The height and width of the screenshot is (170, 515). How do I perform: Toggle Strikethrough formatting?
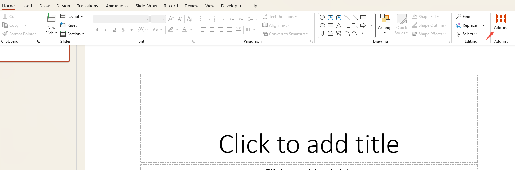132,30
